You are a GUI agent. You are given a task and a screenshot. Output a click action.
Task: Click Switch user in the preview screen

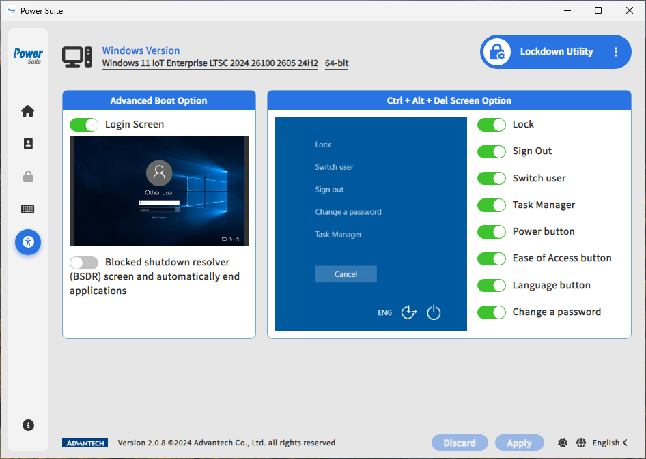334,167
